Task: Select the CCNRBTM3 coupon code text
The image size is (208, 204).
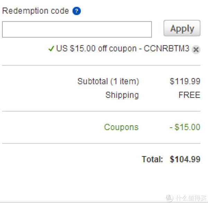Action: [166, 48]
